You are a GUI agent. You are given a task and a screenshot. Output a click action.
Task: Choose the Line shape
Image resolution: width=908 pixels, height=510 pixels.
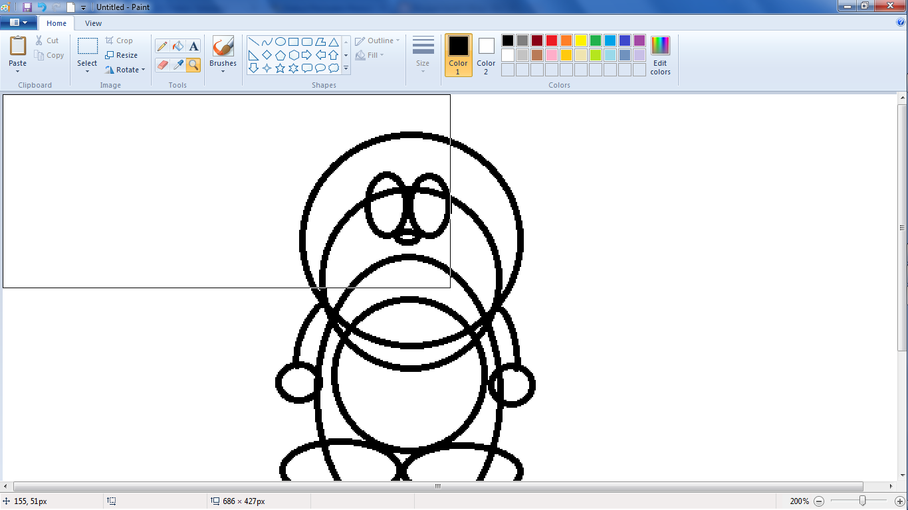point(253,42)
